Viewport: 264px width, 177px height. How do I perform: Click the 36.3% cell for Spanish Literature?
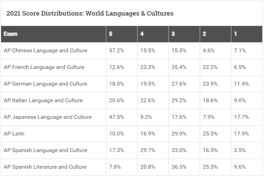[x=179, y=167]
